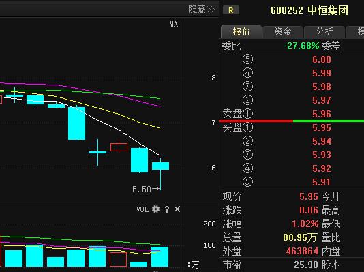This screenshot has height=272, width=364.
Task: Collapse the panel via 隐藏 arrows
Action: (202, 10)
